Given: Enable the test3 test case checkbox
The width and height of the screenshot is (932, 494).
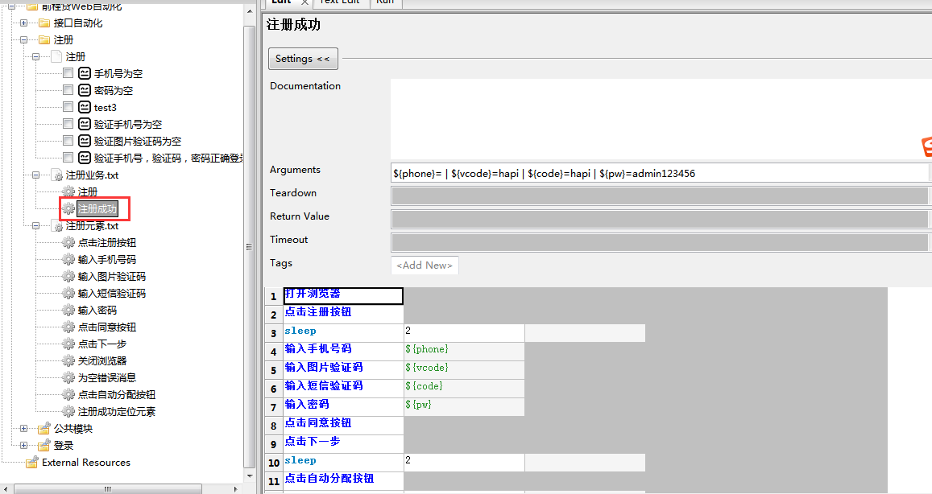Looking at the screenshot, I should 68,106.
